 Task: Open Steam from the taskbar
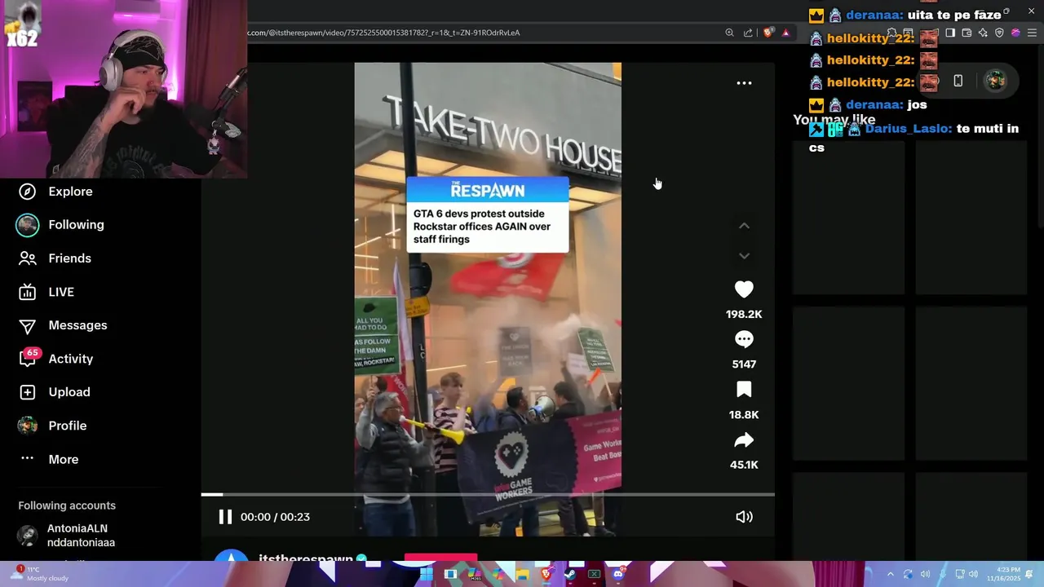pyautogui.click(x=570, y=575)
